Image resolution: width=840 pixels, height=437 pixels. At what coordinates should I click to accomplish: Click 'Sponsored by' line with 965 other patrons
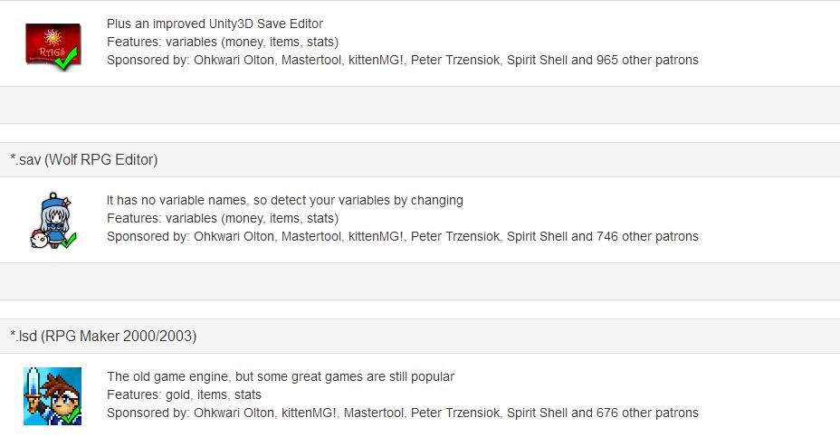click(x=402, y=60)
